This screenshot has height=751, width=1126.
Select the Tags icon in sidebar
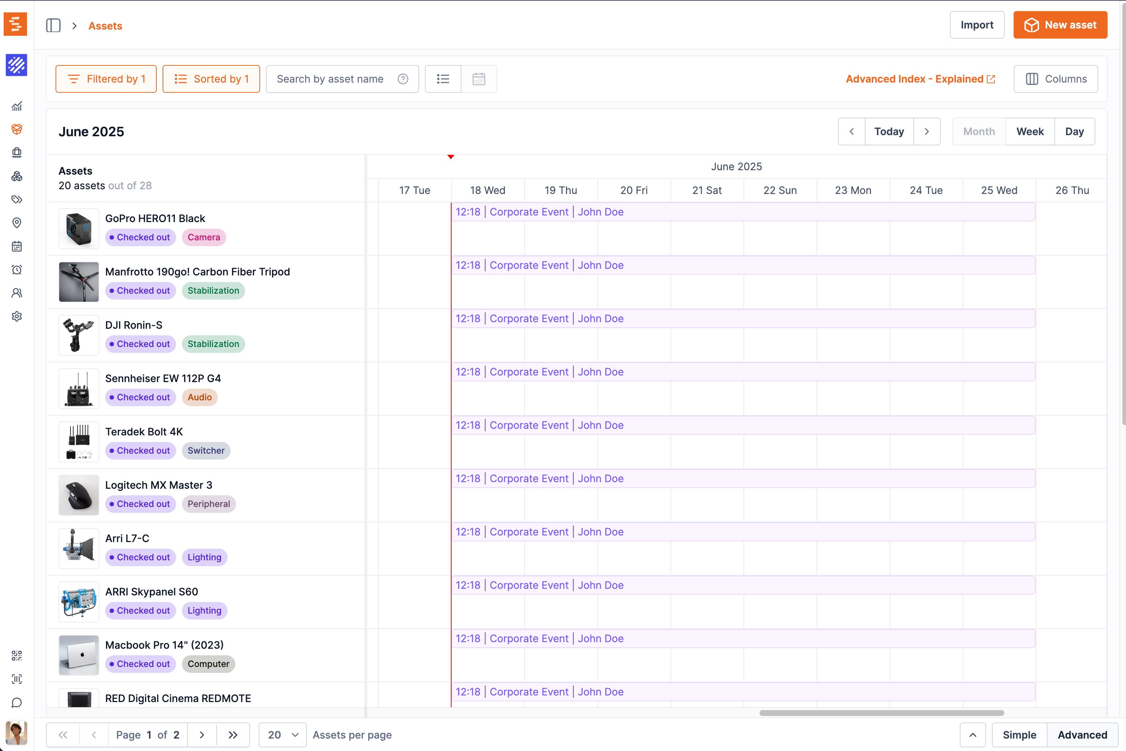[17, 200]
